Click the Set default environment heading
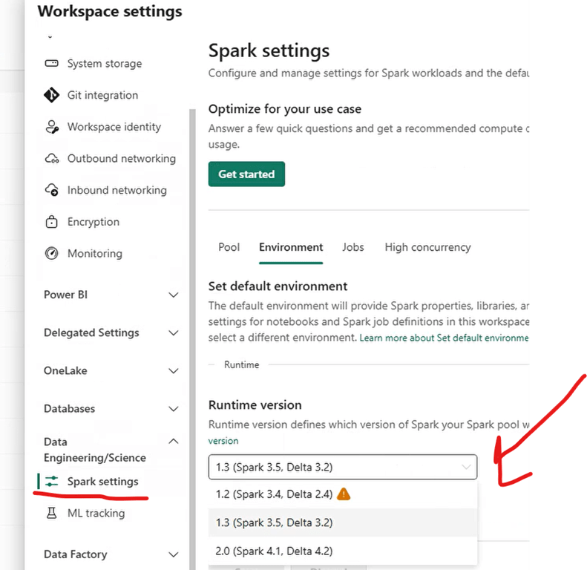 point(278,286)
